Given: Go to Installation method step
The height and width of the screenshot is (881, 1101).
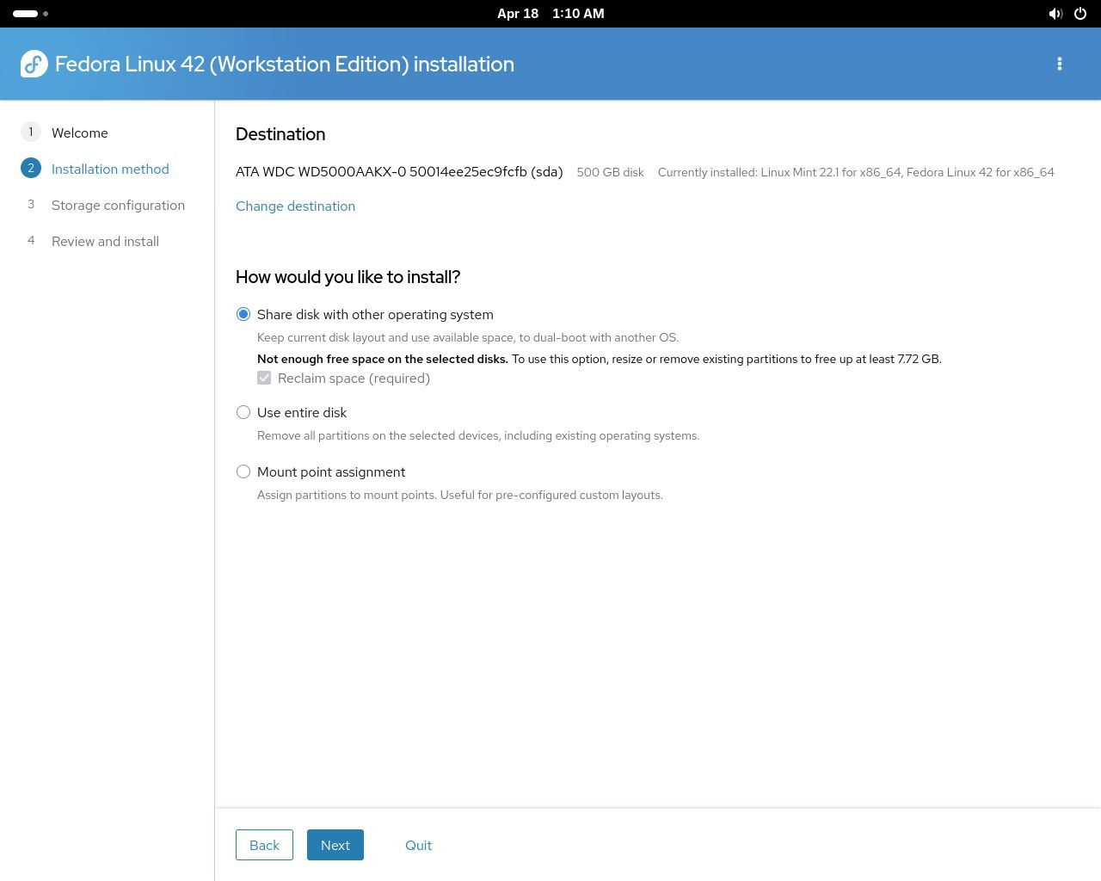Looking at the screenshot, I should click(x=110, y=169).
